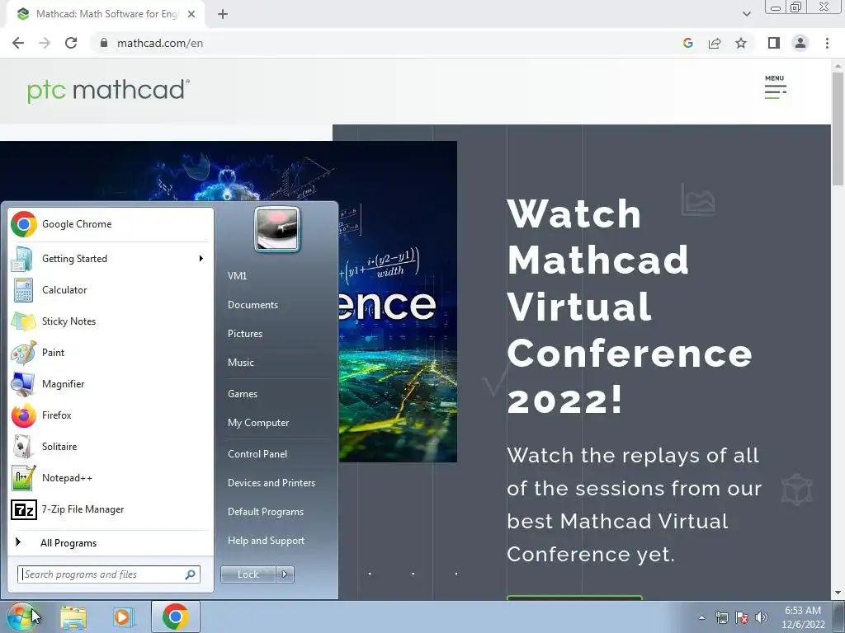Image resolution: width=845 pixels, height=633 pixels.
Task: Click the network tray icon
Action: click(x=721, y=617)
